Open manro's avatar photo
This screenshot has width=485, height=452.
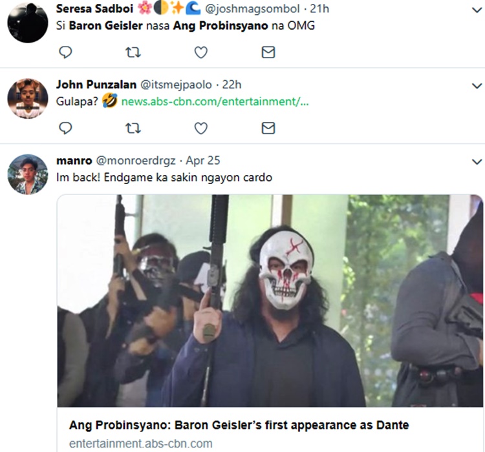point(28,174)
